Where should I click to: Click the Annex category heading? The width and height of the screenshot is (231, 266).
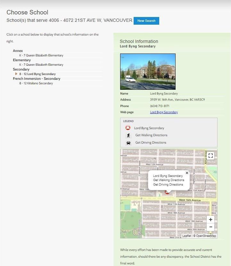[18, 51]
